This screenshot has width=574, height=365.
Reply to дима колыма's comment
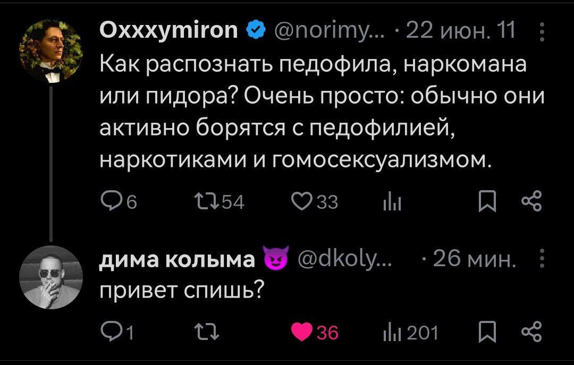tap(110, 333)
